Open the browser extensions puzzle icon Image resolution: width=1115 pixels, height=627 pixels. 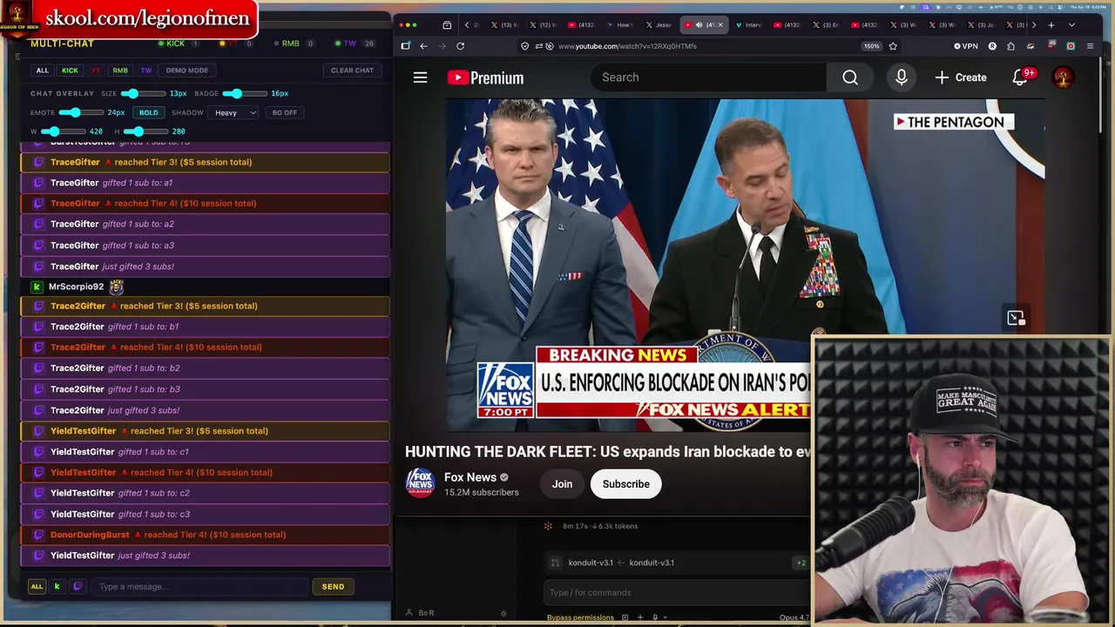(x=1010, y=46)
